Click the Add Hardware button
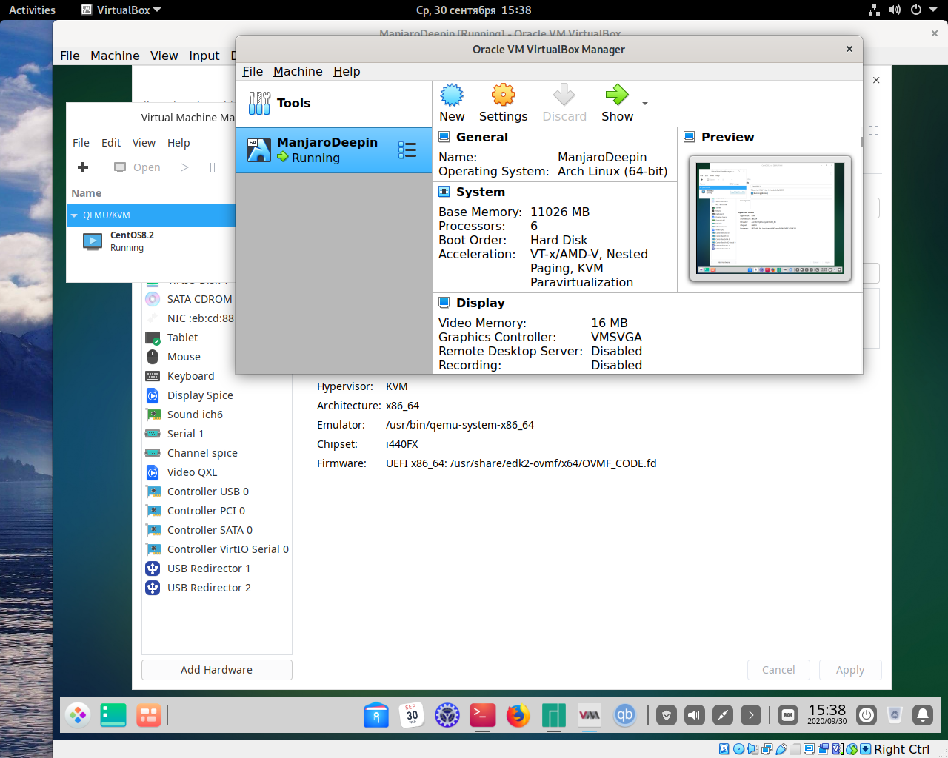 [216, 670]
